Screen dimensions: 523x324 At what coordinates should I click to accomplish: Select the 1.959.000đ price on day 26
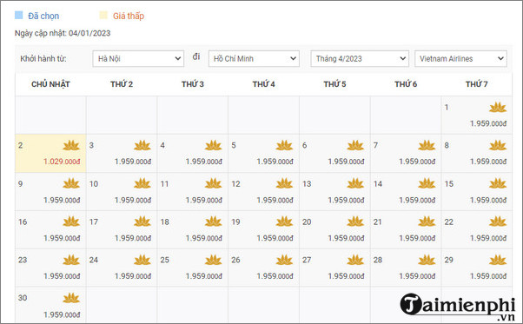click(x=275, y=276)
